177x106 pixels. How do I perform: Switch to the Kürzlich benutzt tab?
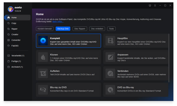coord(45,29)
